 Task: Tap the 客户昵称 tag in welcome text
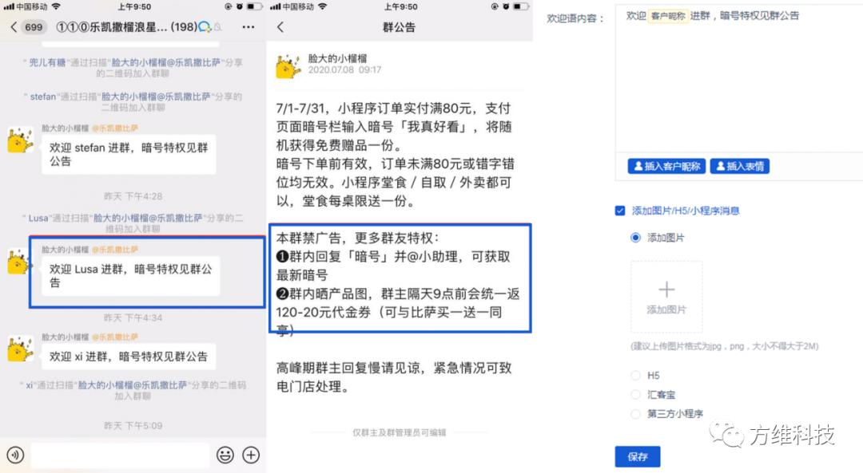pos(668,16)
